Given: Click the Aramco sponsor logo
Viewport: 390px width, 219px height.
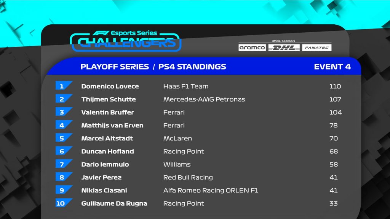Looking at the screenshot, I should [x=252, y=47].
